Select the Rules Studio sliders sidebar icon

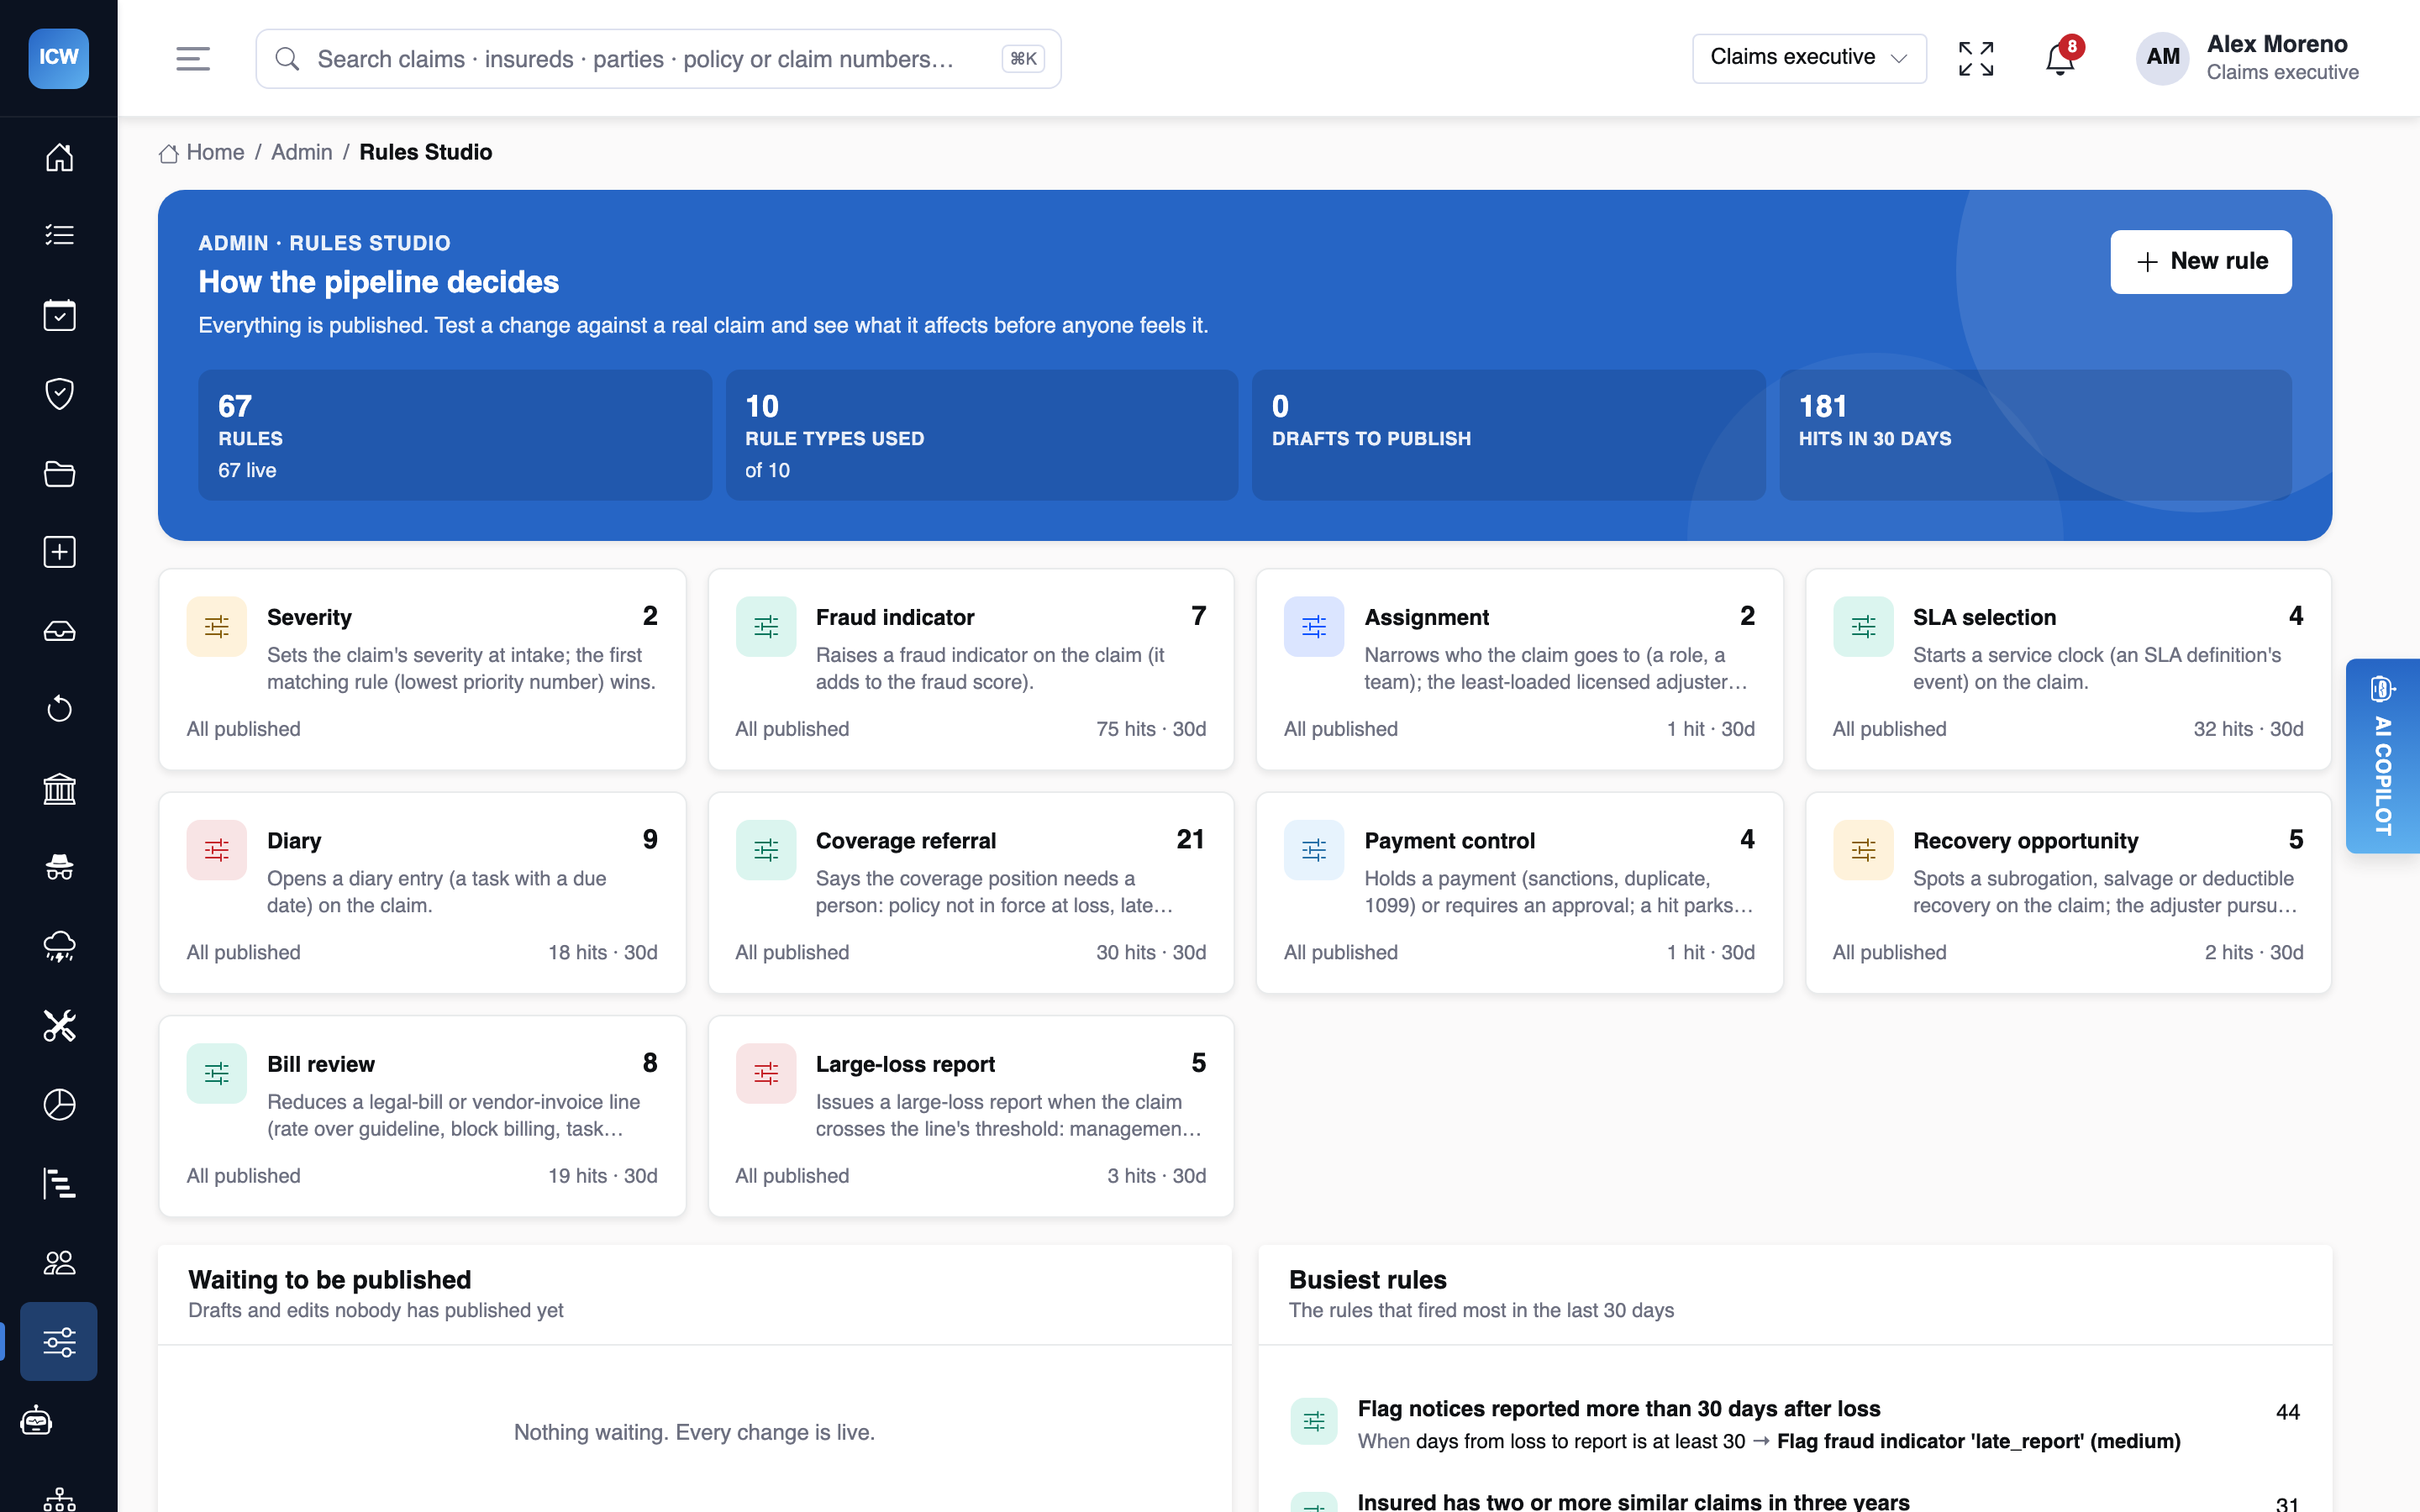tap(59, 1342)
